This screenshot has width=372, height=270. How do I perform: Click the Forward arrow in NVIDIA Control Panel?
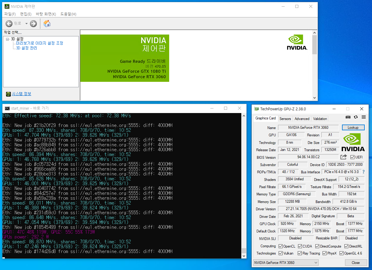click(33, 23)
